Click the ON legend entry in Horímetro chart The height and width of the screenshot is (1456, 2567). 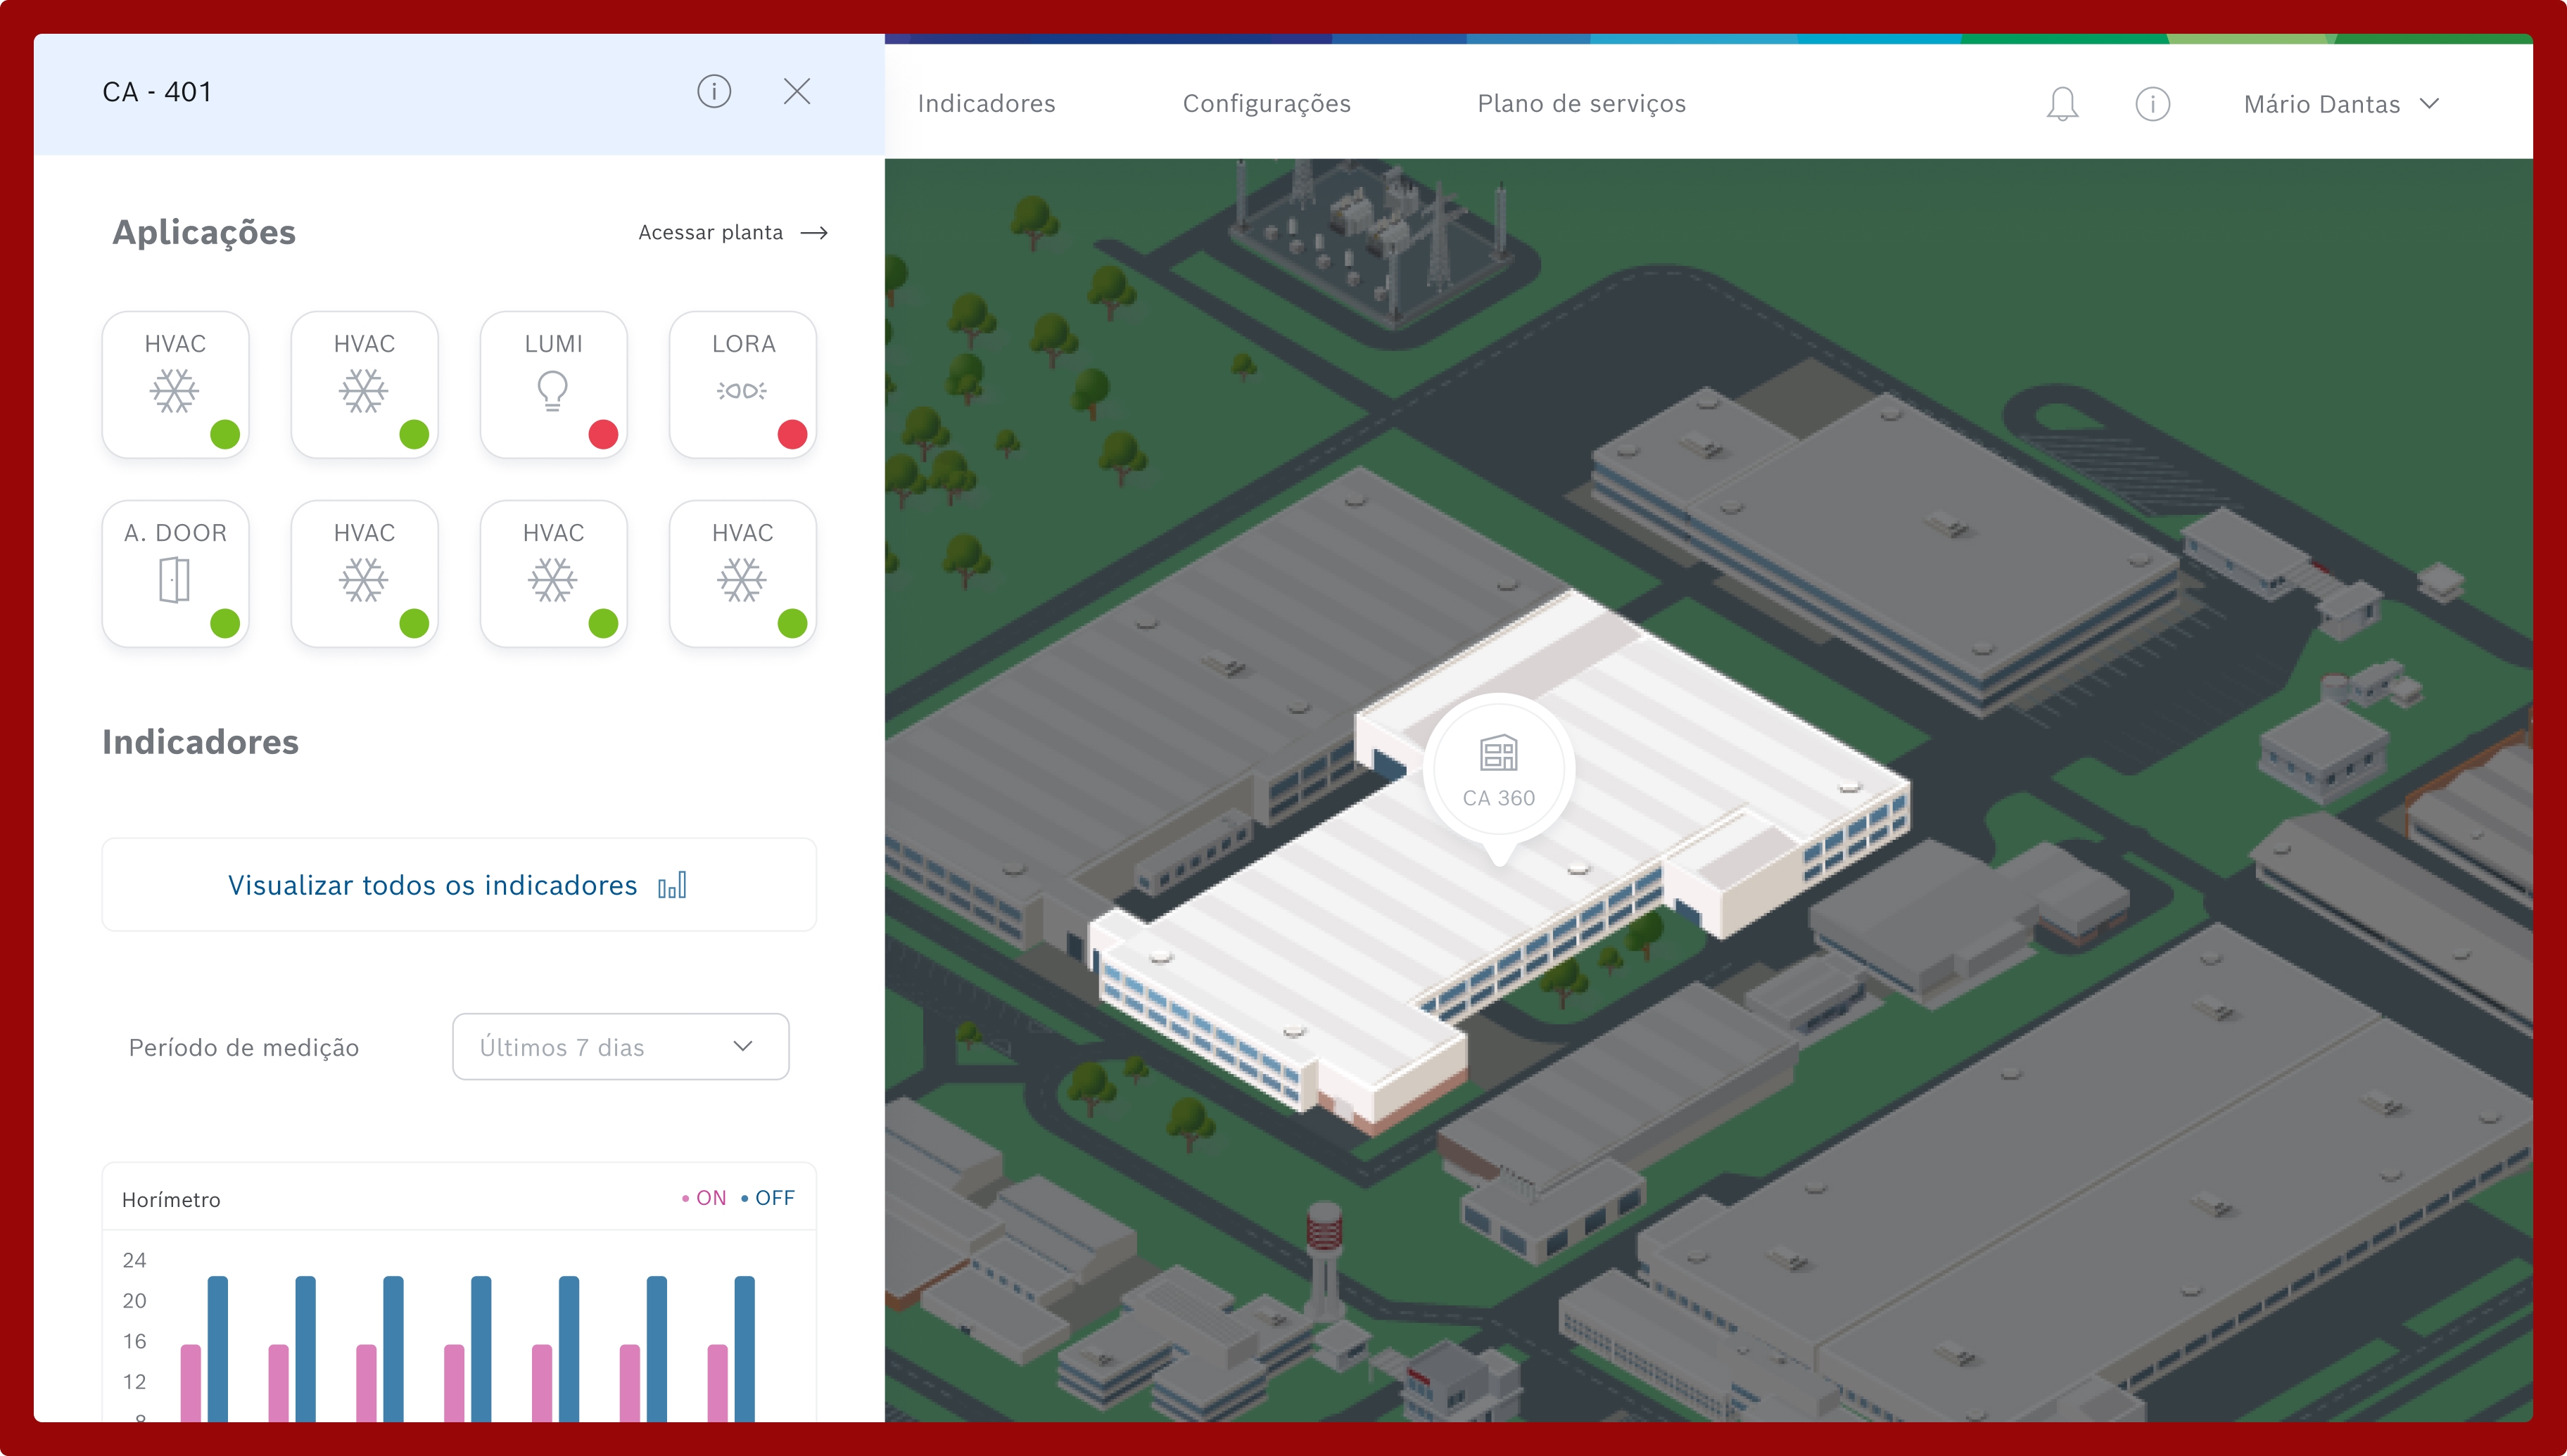point(704,1198)
